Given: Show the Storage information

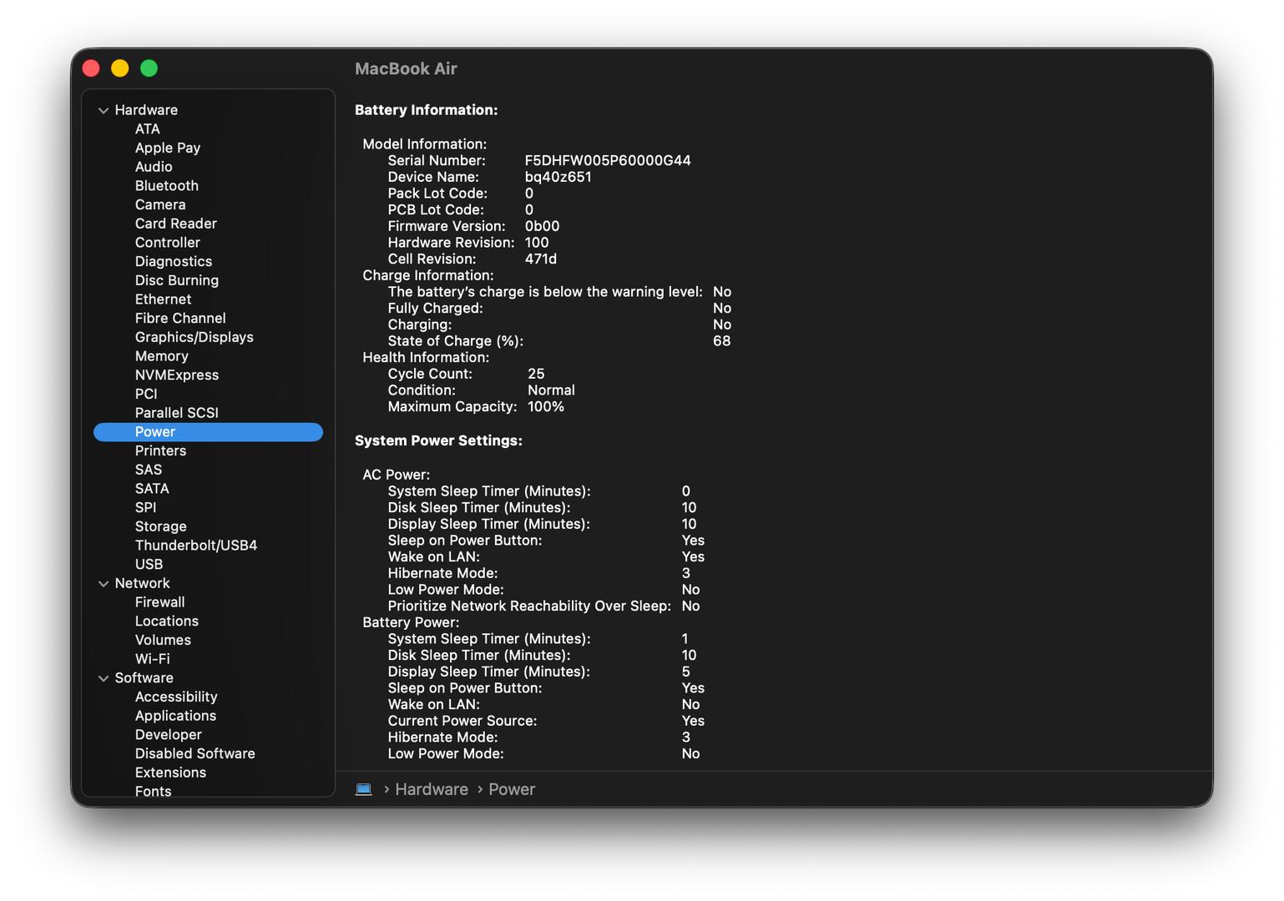Looking at the screenshot, I should [x=160, y=526].
